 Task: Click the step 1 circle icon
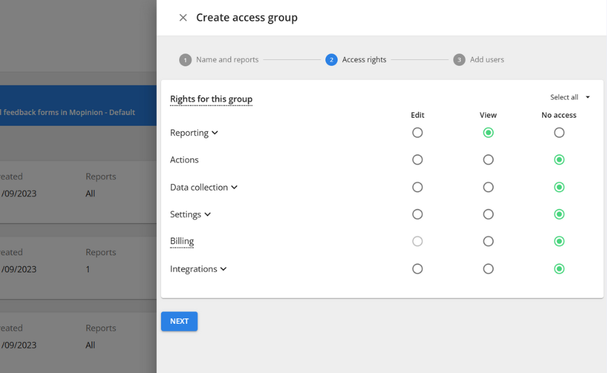185,59
